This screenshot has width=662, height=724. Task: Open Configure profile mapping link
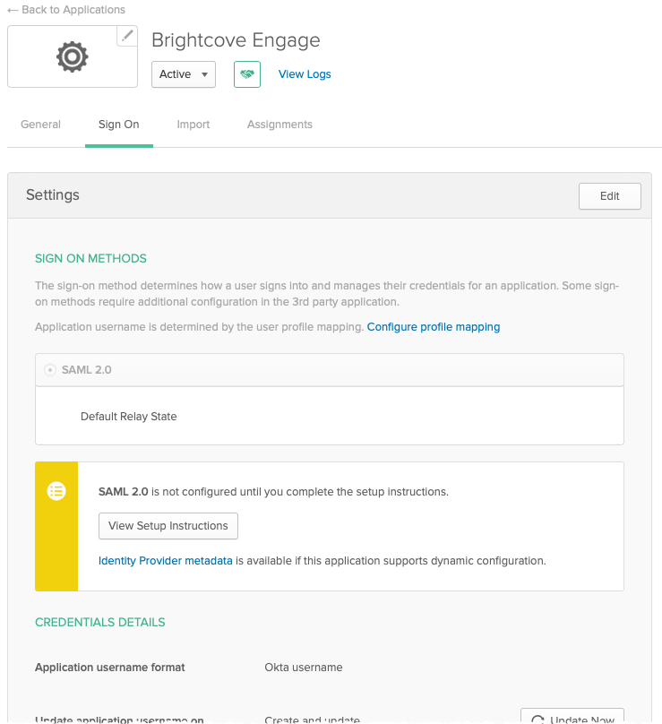coord(433,327)
